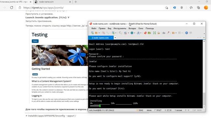Expand toolbar overflow arrow at Xshell toolbar end
Screen dimensions: 211x118
(204, 34)
